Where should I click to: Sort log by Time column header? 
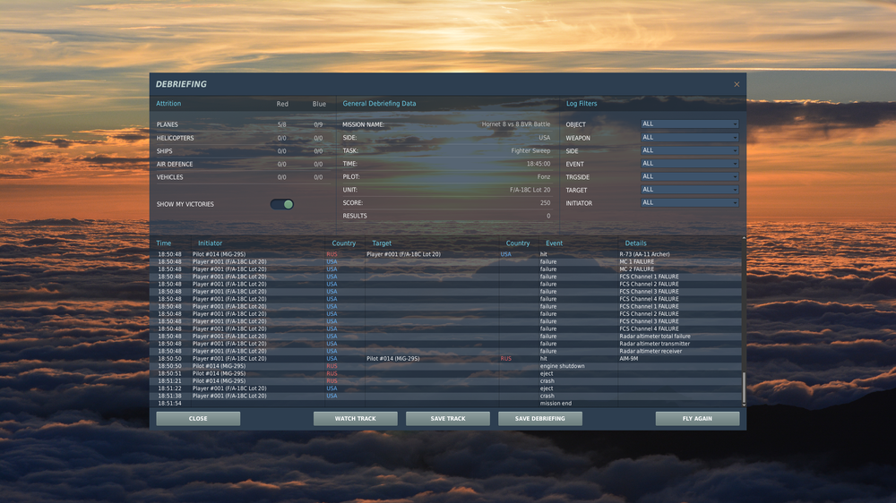pyautogui.click(x=164, y=243)
